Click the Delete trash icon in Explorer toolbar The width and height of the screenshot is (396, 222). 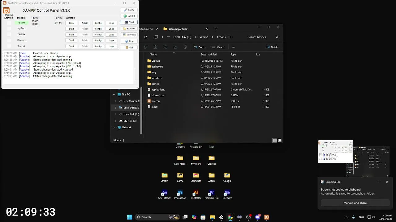point(185,47)
